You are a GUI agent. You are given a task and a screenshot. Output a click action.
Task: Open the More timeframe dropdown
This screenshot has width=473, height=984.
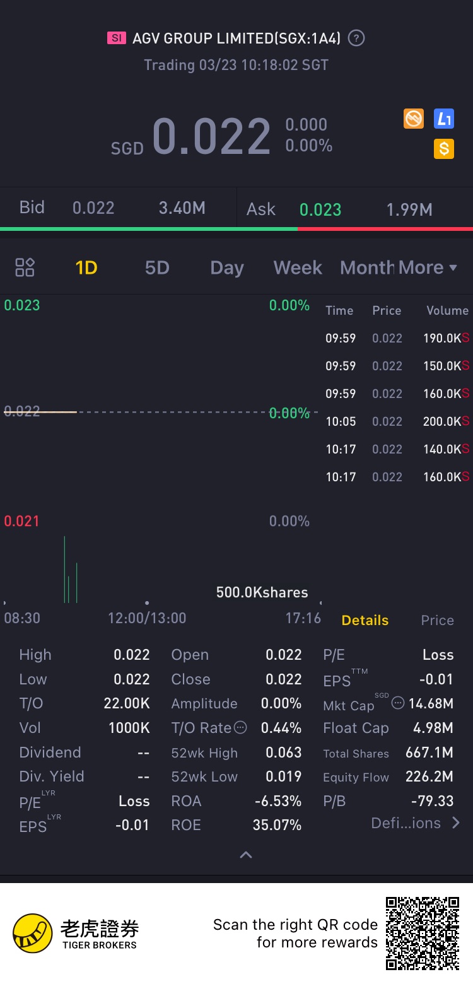[x=428, y=267]
